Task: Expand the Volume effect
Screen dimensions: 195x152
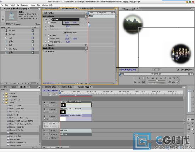Action: 44,51
